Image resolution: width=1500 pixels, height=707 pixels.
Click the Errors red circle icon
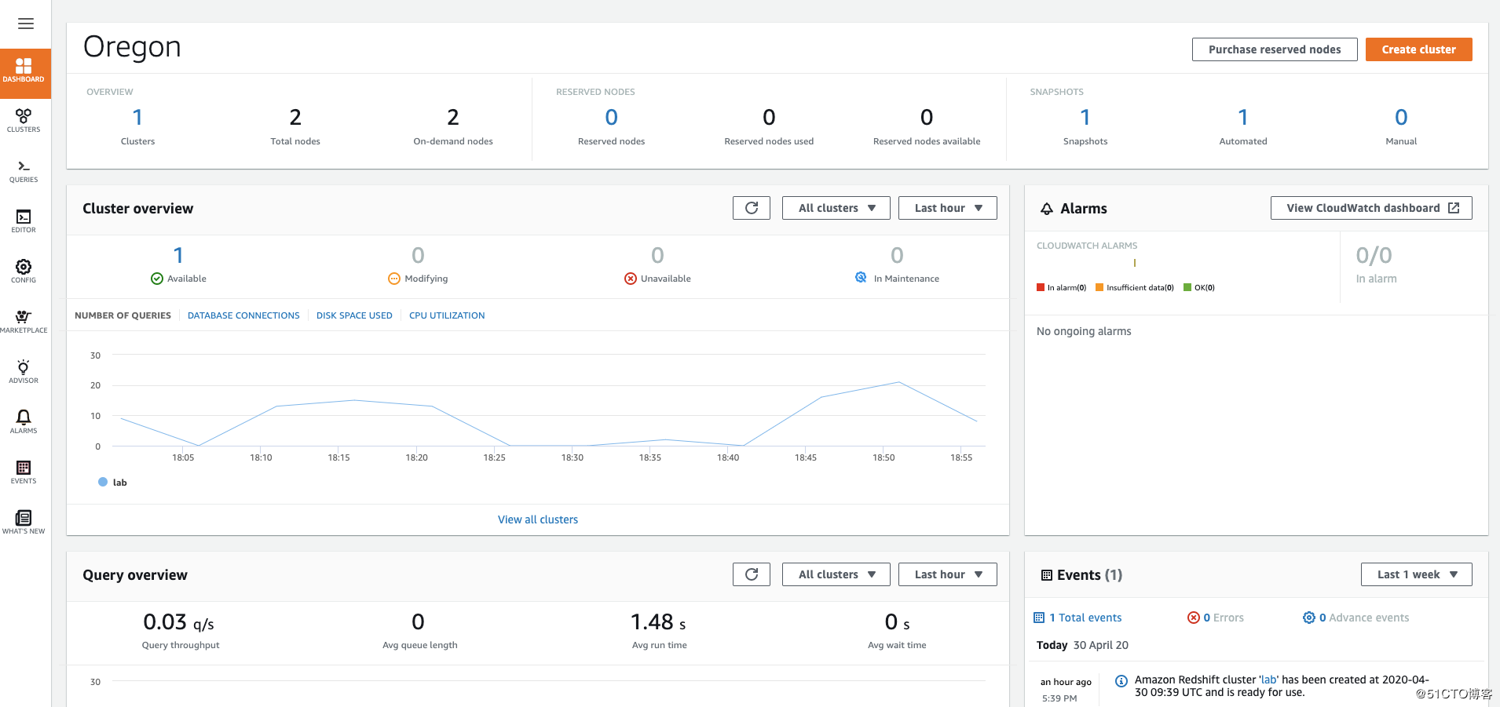tap(1194, 618)
